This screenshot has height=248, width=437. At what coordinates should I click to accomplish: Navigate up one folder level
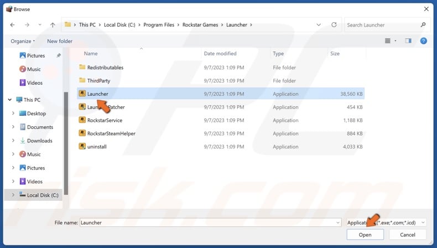tap(53, 25)
